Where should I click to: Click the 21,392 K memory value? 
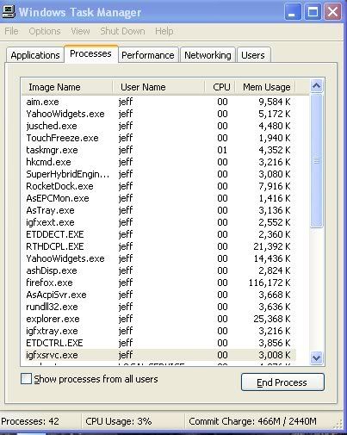click(272, 246)
